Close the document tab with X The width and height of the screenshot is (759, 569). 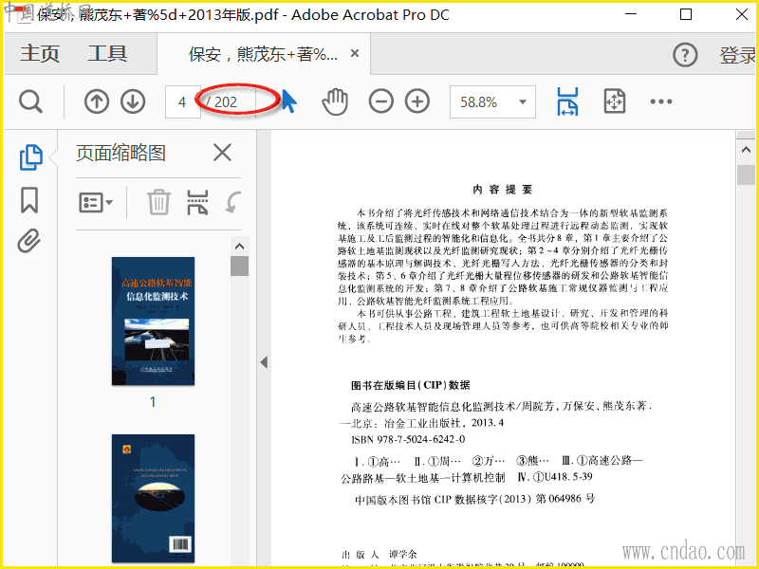(355, 53)
